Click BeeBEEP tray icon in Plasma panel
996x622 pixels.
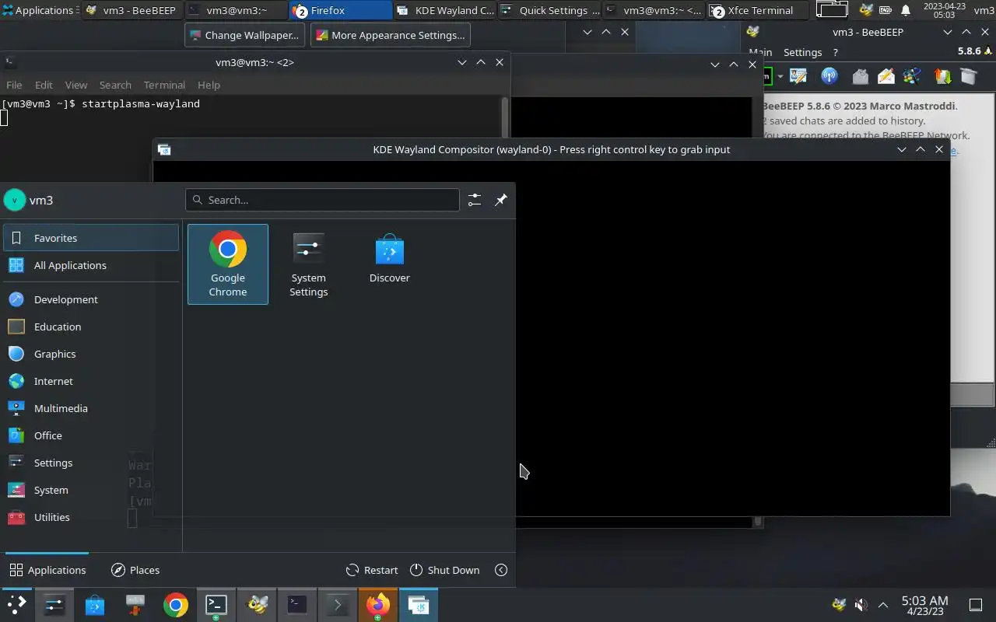(839, 605)
